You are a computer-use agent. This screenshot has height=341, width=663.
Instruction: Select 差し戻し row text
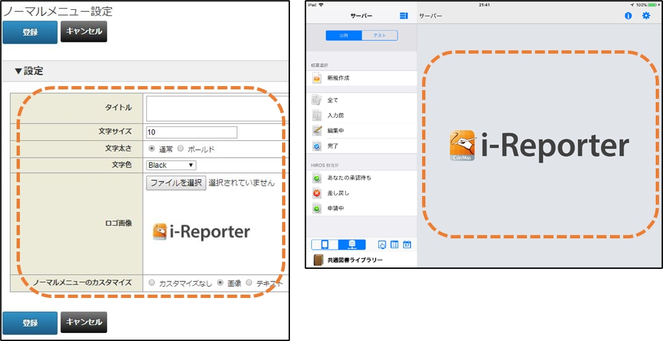click(338, 193)
